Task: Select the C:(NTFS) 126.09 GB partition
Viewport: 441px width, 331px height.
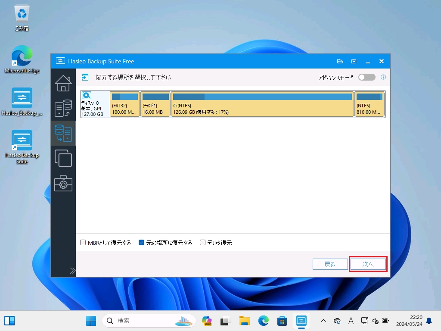Action: coord(262,104)
